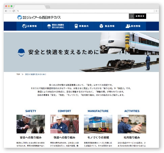The height and width of the screenshot is (153, 164).
Task: Click the ACTIVITIES heading
Action: pyautogui.click(x=132, y=111)
